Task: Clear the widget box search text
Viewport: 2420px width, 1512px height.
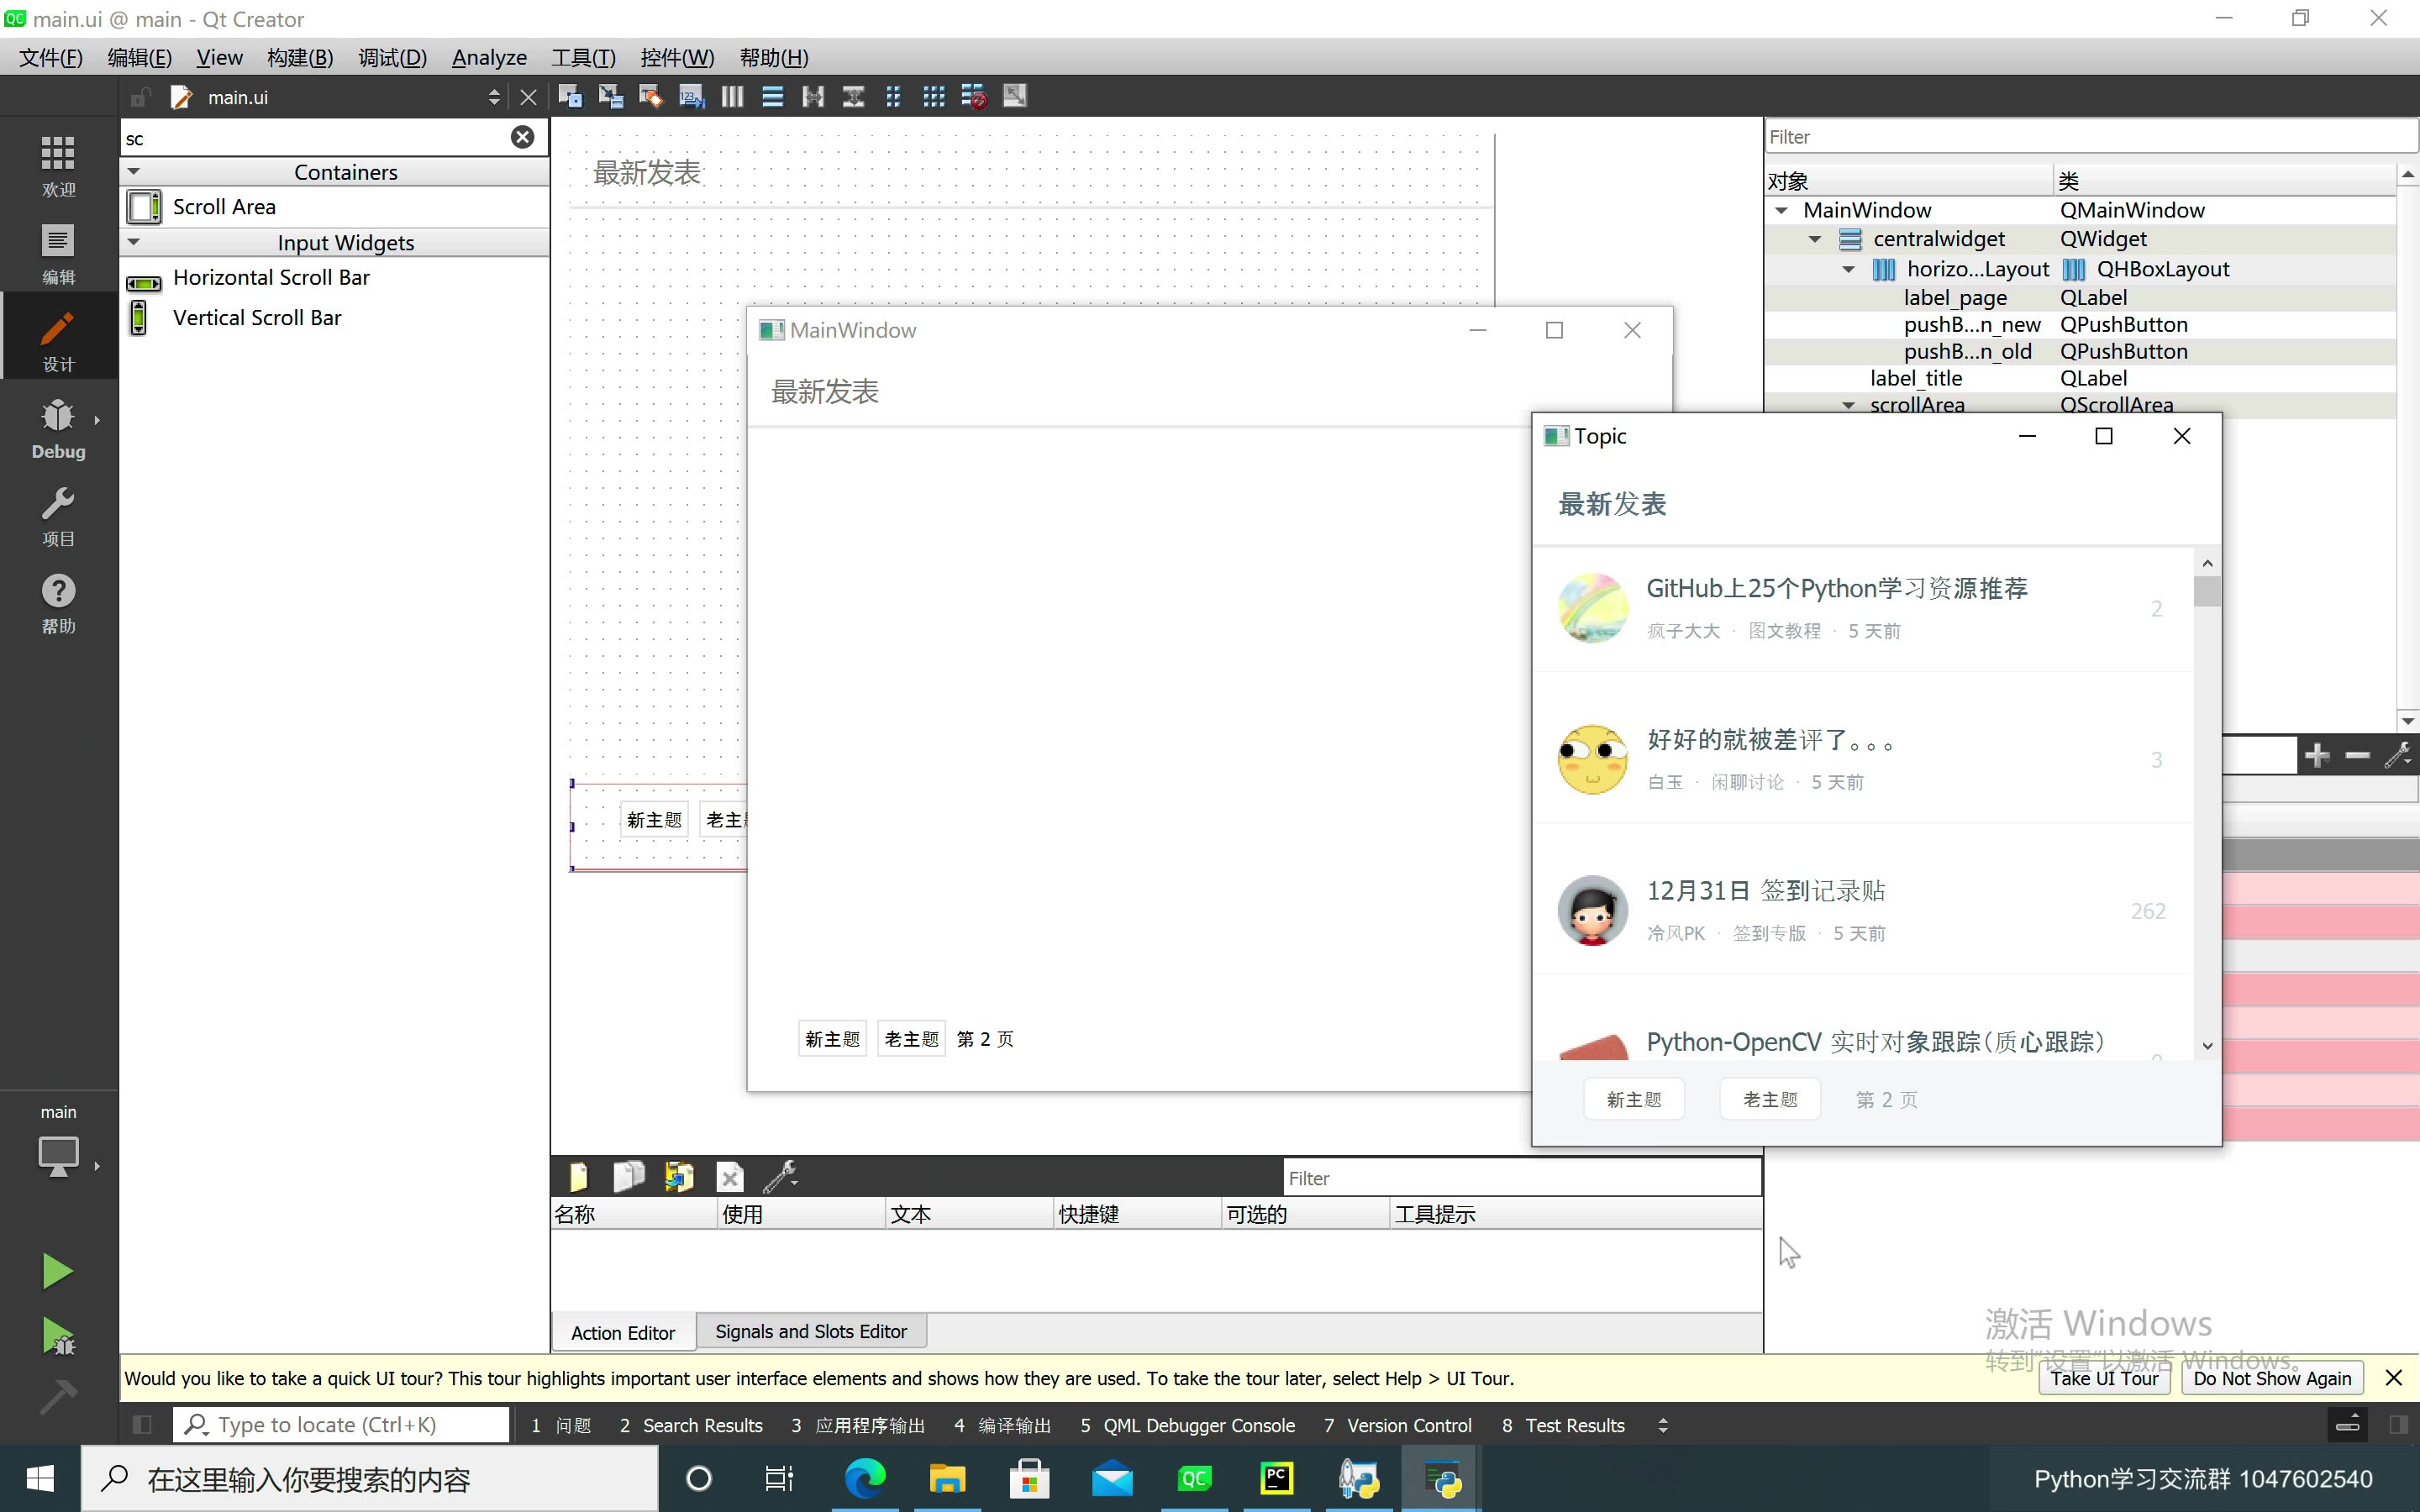Action: (523, 137)
